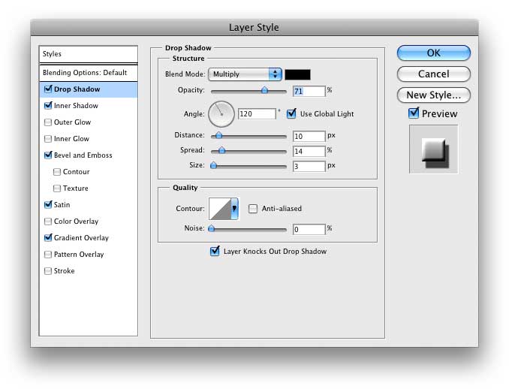Enable the Stroke effect checkbox
509x389 pixels.
[x=48, y=271]
